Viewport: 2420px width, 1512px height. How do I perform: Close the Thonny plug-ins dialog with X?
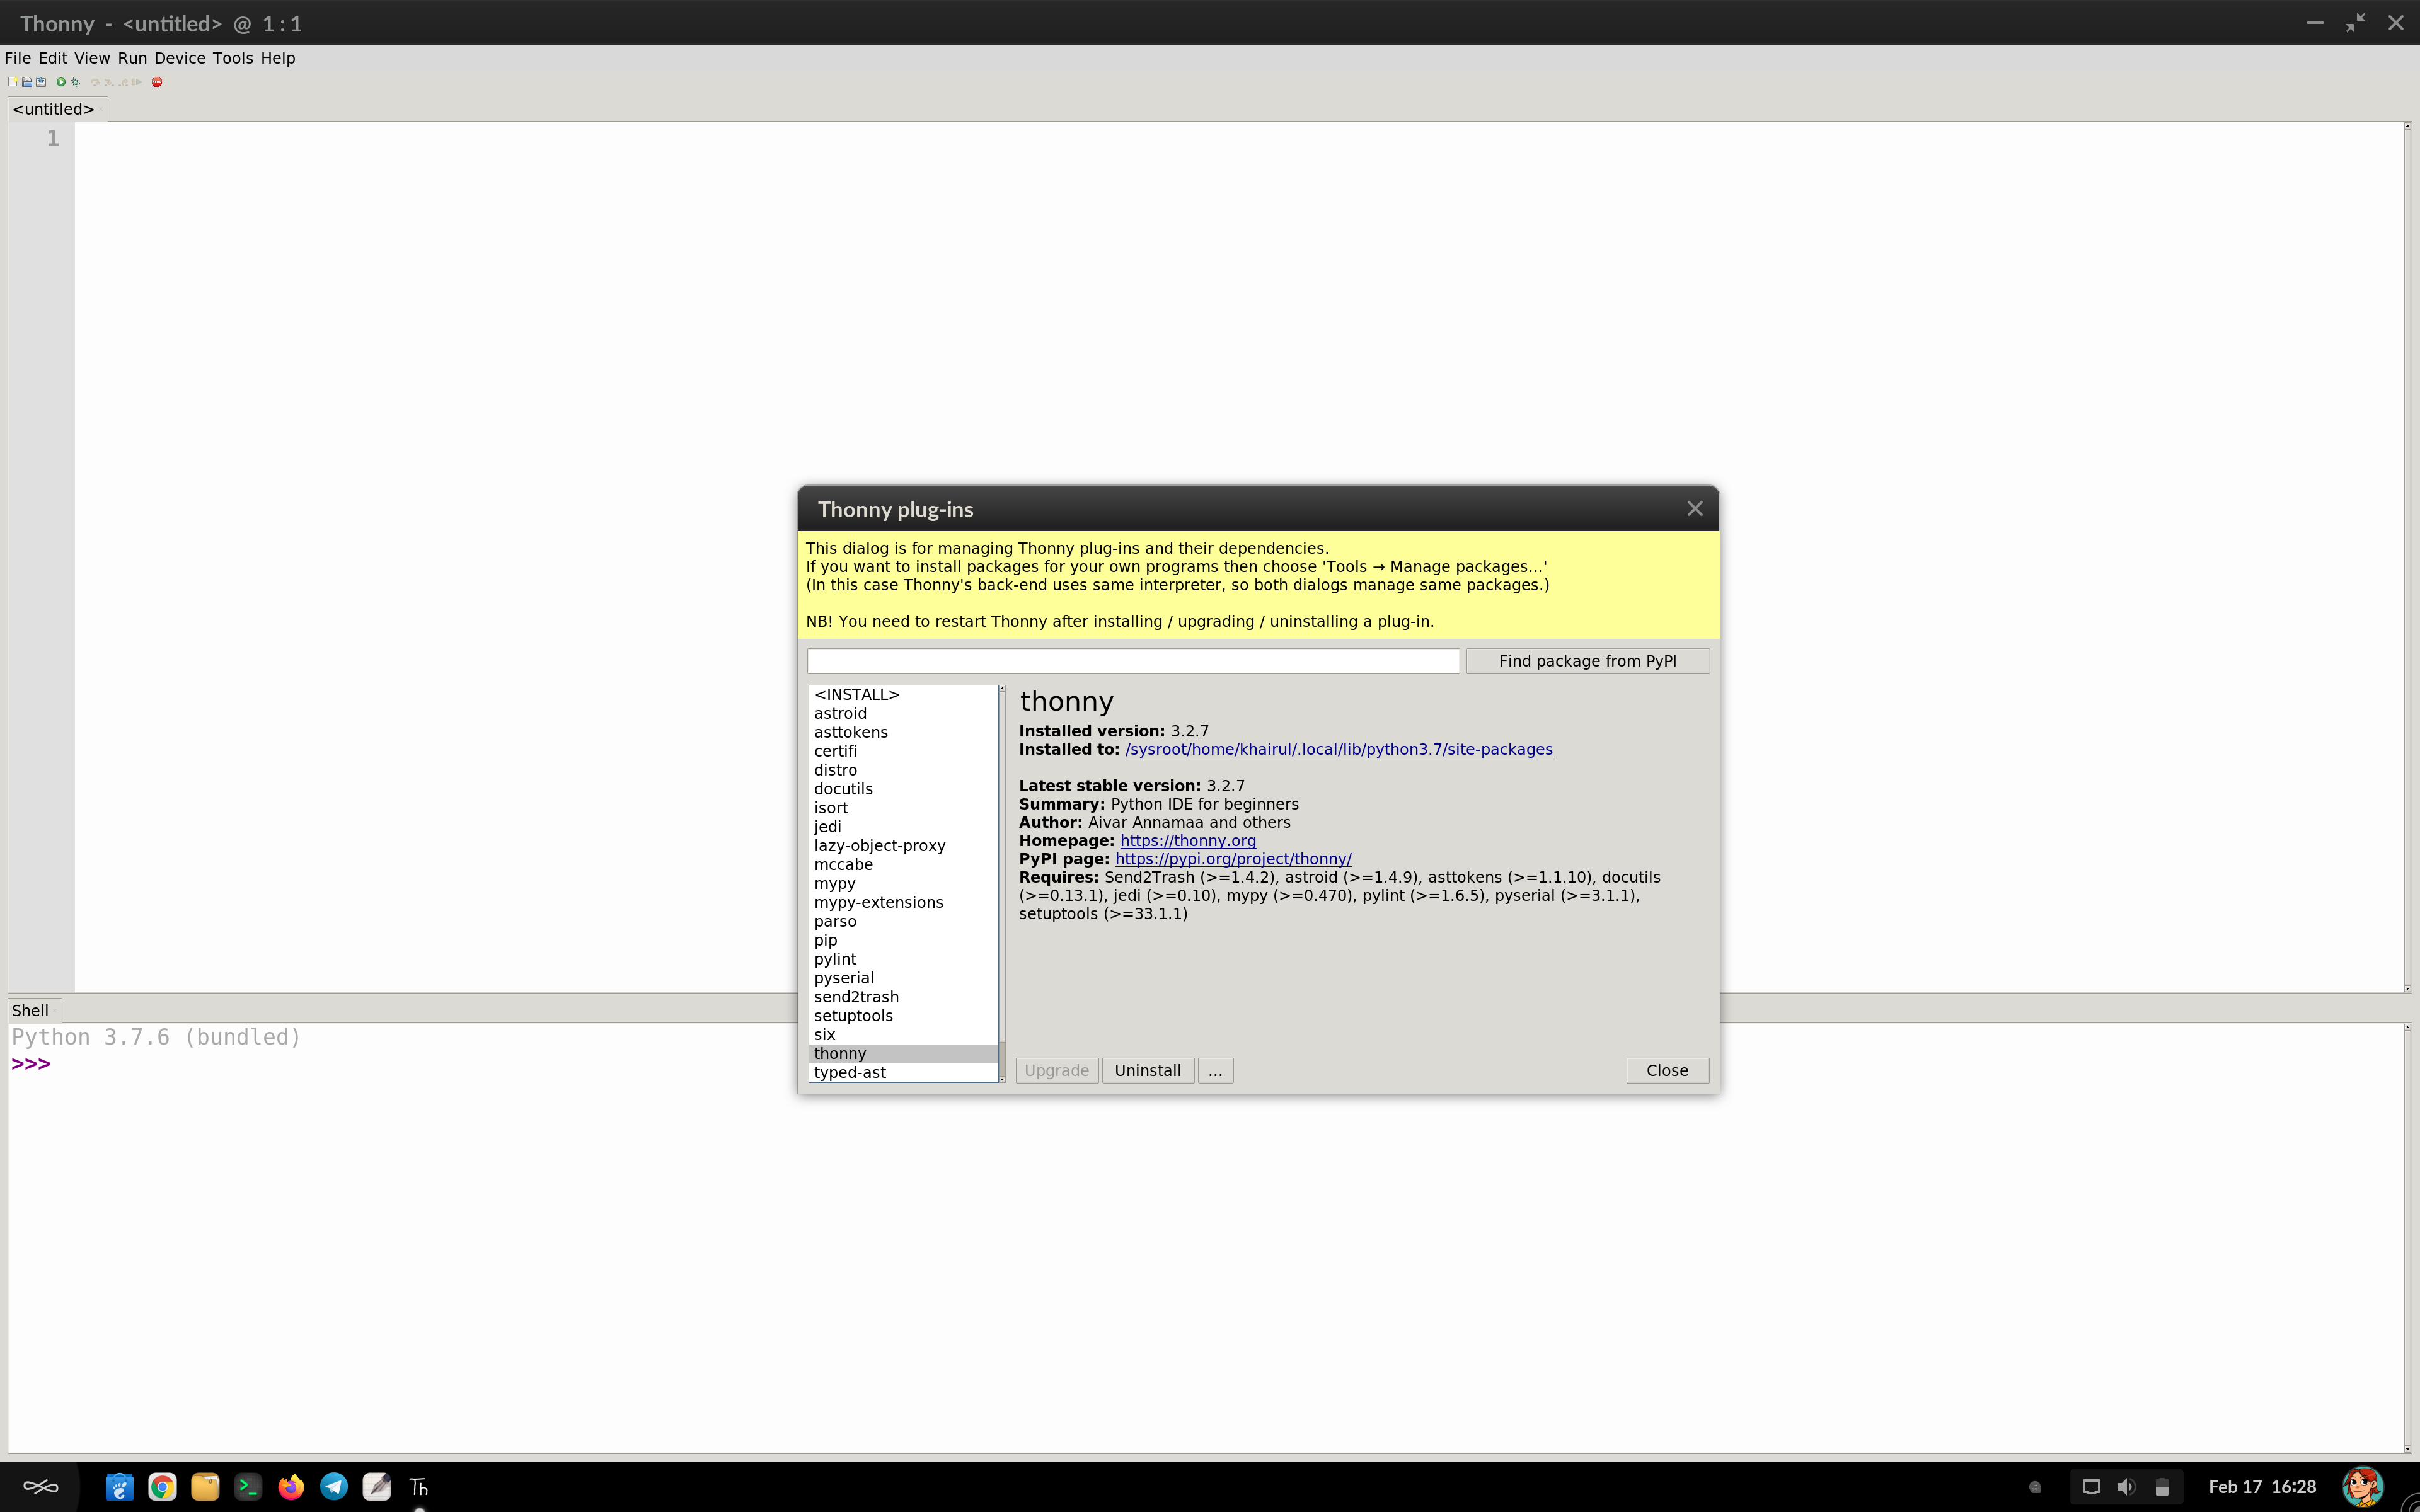[x=1695, y=509]
